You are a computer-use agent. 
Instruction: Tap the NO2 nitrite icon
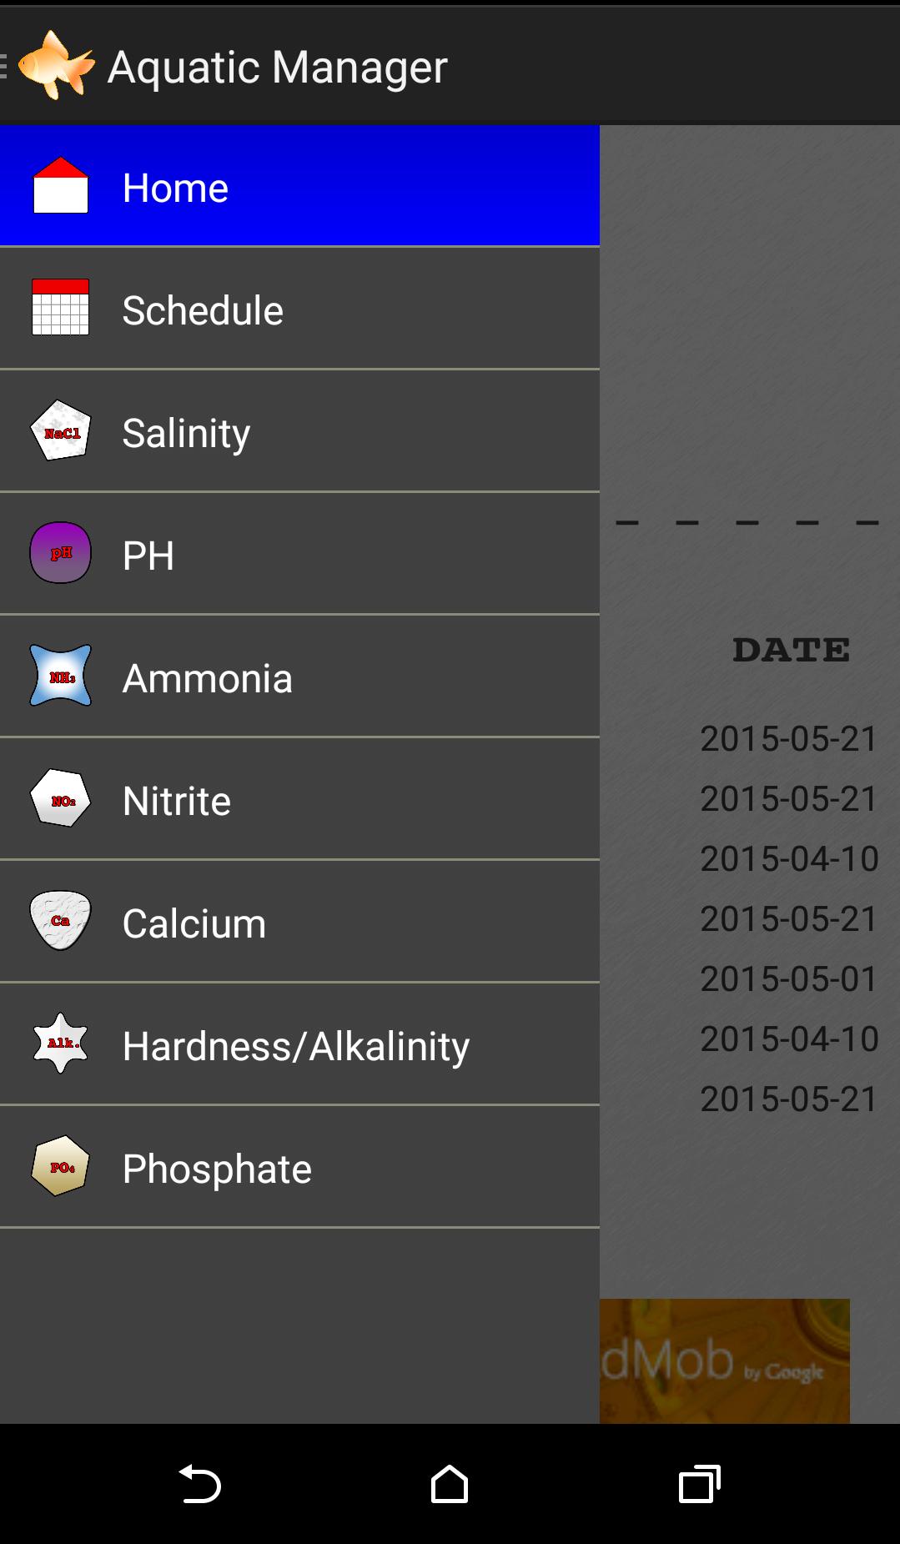click(60, 799)
